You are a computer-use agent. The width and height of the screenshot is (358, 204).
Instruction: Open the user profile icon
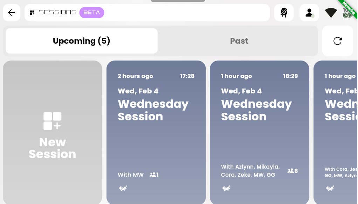309,13
